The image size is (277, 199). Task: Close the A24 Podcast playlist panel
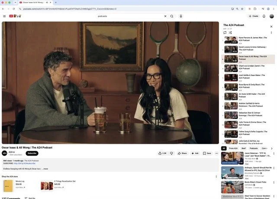[271, 26]
